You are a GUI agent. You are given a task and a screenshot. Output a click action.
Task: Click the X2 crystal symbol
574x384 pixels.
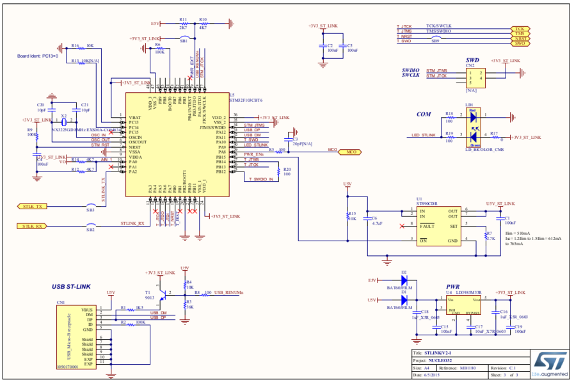pyautogui.click(x=64, y=122)
